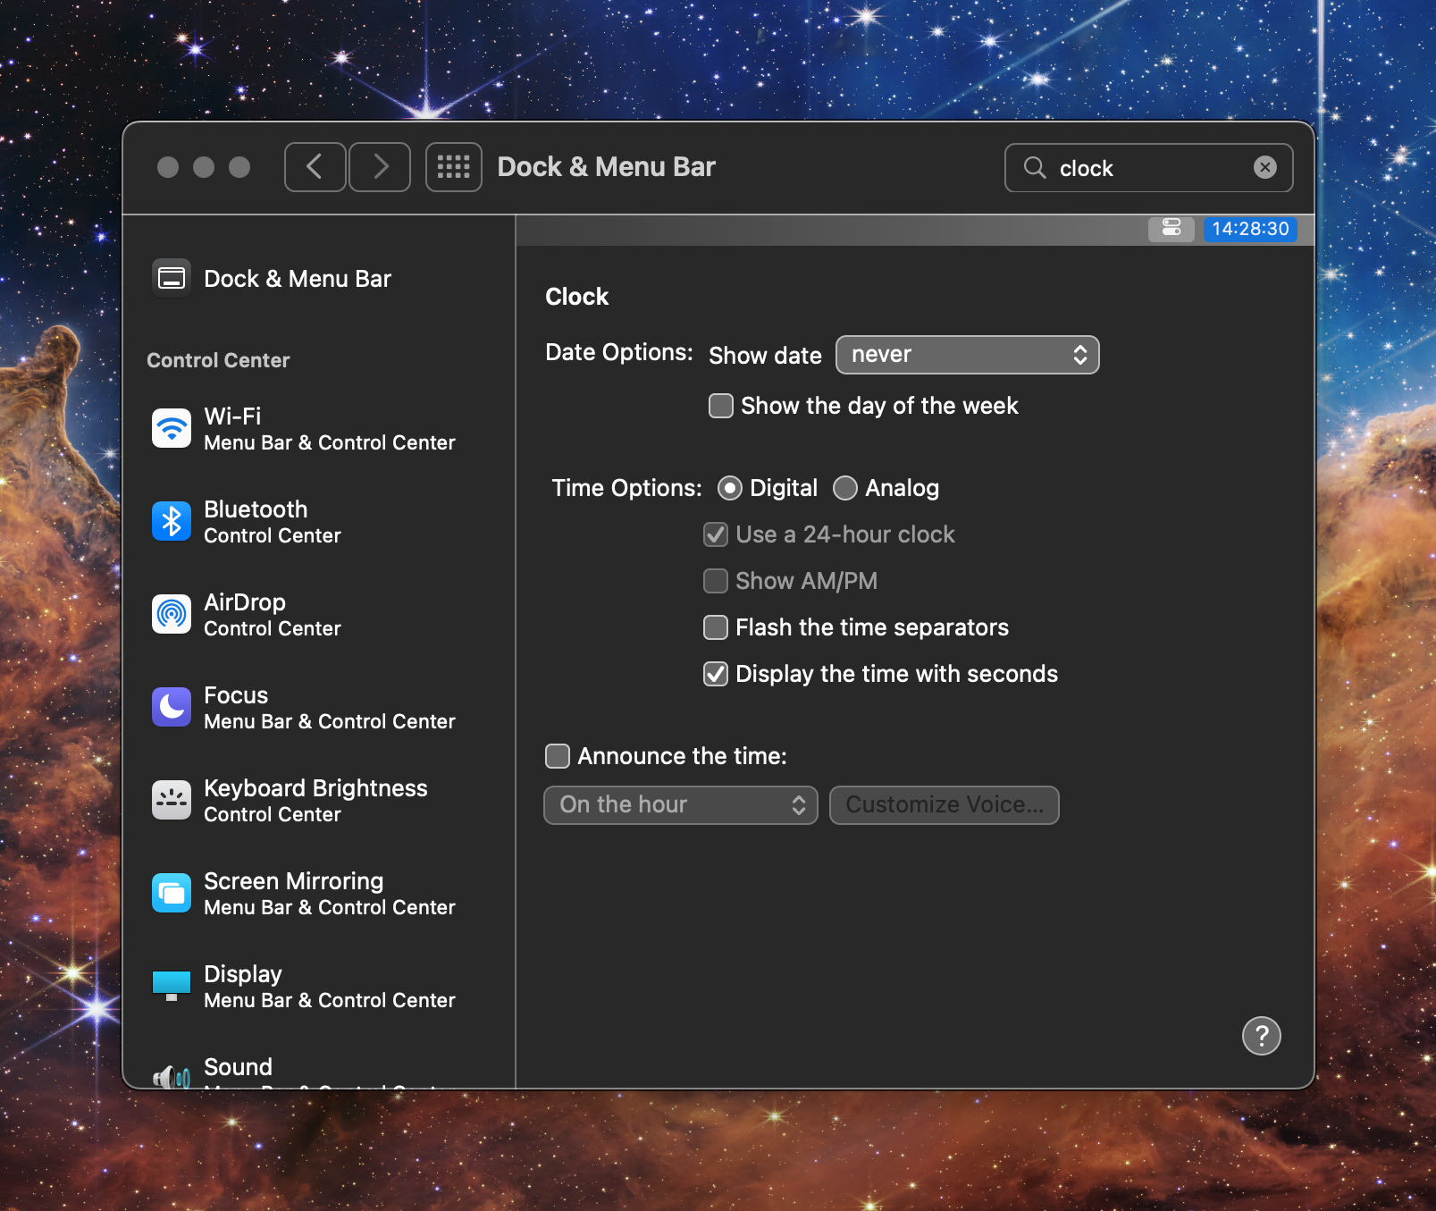
Task: Click the Display monitor icon
Action: pos(172,986)
